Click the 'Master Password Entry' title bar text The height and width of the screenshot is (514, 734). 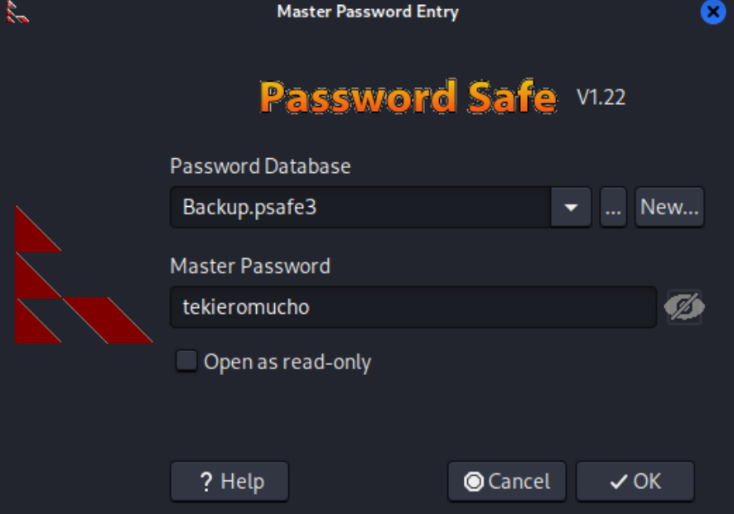click(367, 12)
